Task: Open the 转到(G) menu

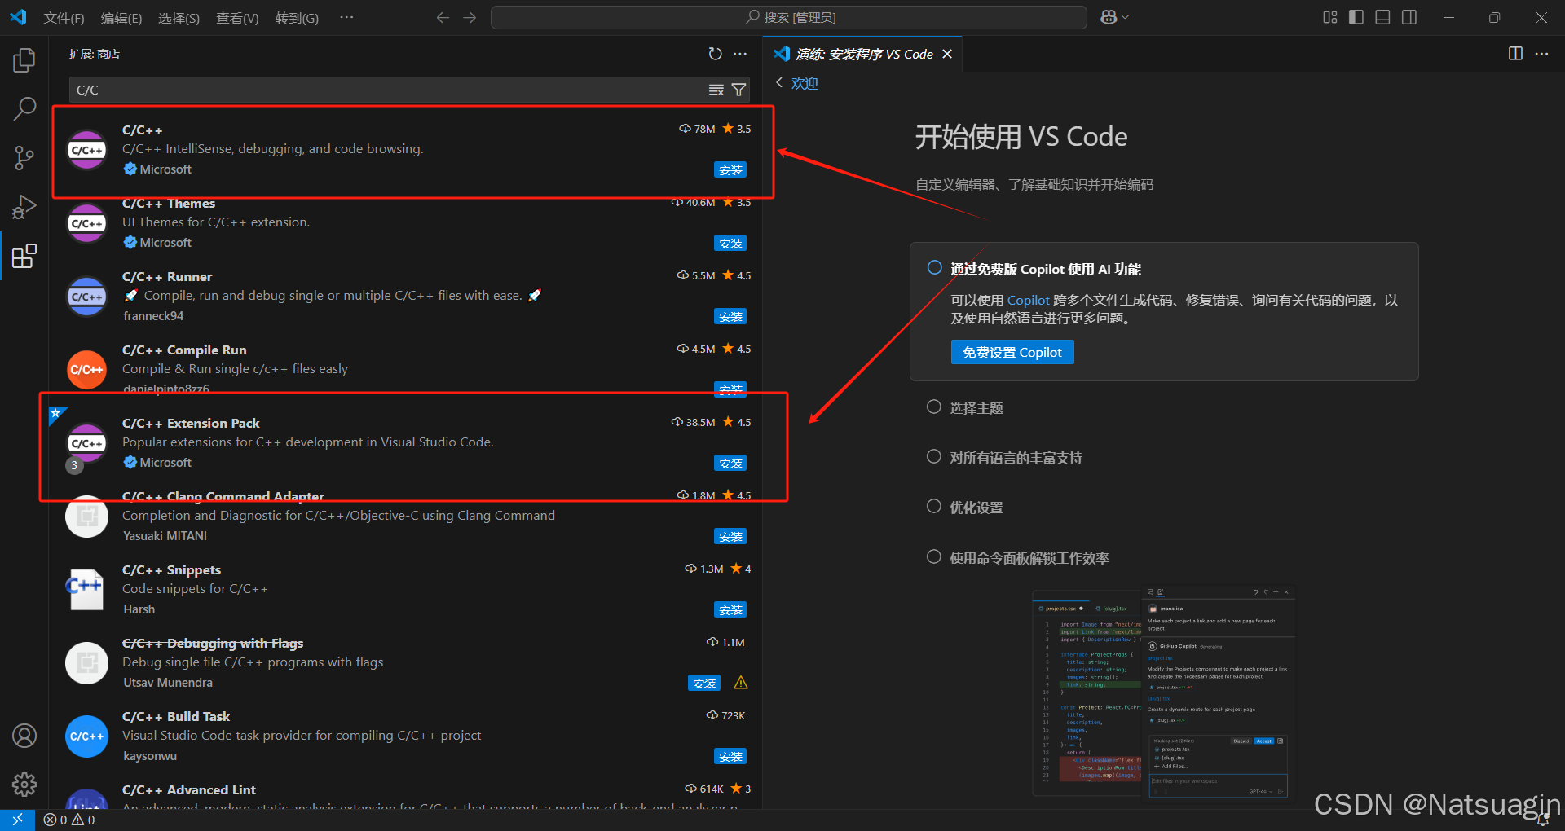Action: click(x=297, y=18)
